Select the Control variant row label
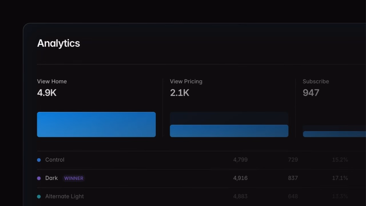366x206 pixels. click(x=55, y=160)
